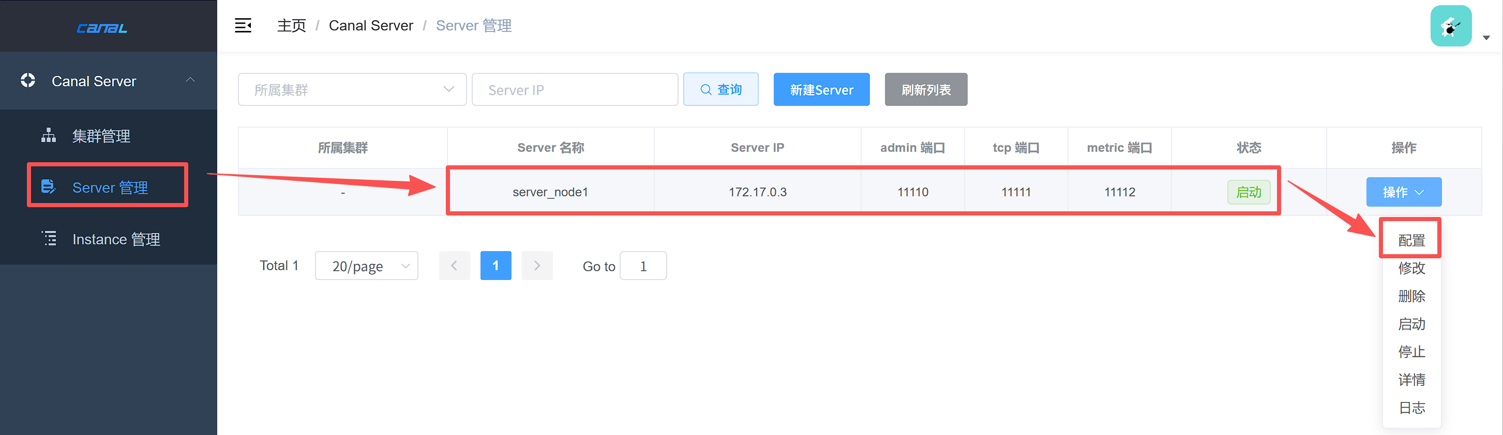
Task: Click the 查询 search button
Action: 720,89
